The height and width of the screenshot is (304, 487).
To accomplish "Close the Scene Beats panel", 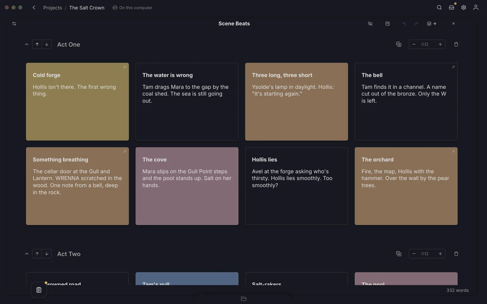I will 454,24.
